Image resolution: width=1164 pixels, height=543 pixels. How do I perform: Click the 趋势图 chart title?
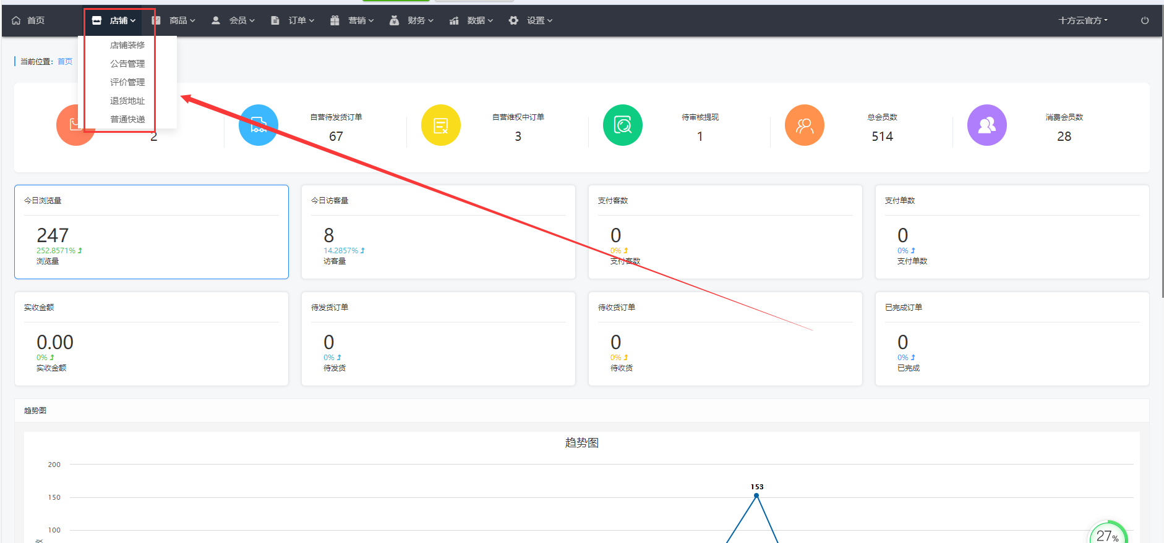point(582,443)
